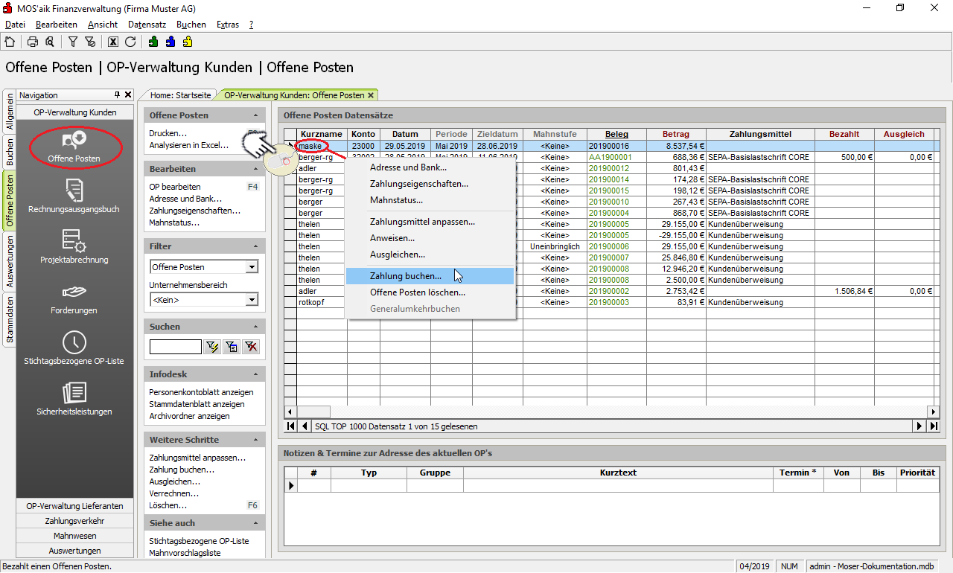Click the Analysieren in Excel link
The image size is (953, 573).
(x=188, y=145)
